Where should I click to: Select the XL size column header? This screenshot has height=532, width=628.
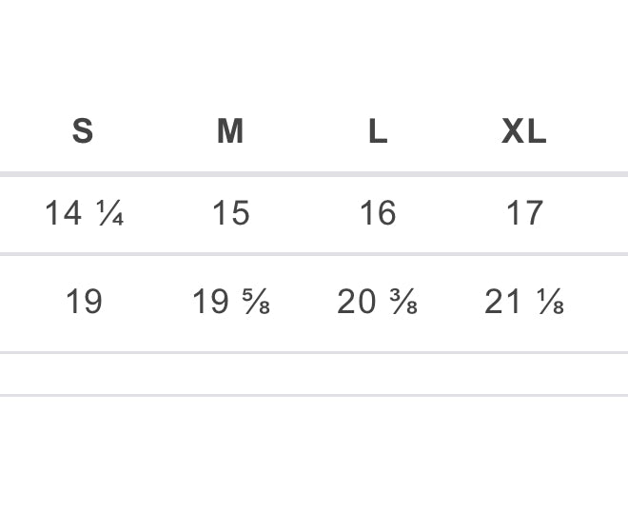524,131
